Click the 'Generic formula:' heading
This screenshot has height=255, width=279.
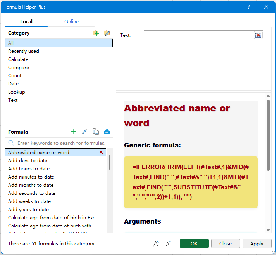coord(153,145)
